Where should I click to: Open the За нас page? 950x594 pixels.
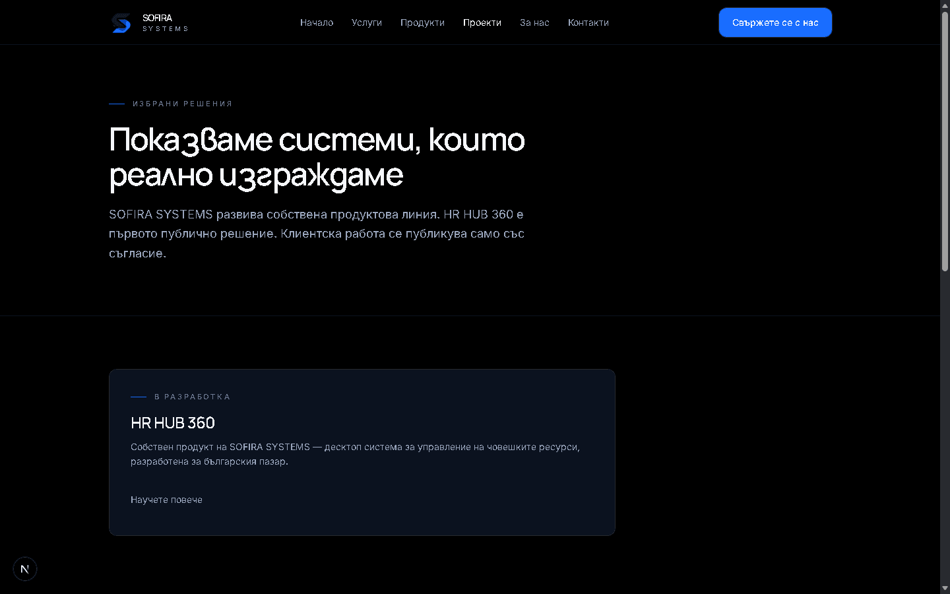point(534,22)
